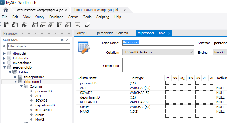The height and width of the screenshot is (123, 227).
Task: Click the table editor wrench icon
Action: [84, 47]
